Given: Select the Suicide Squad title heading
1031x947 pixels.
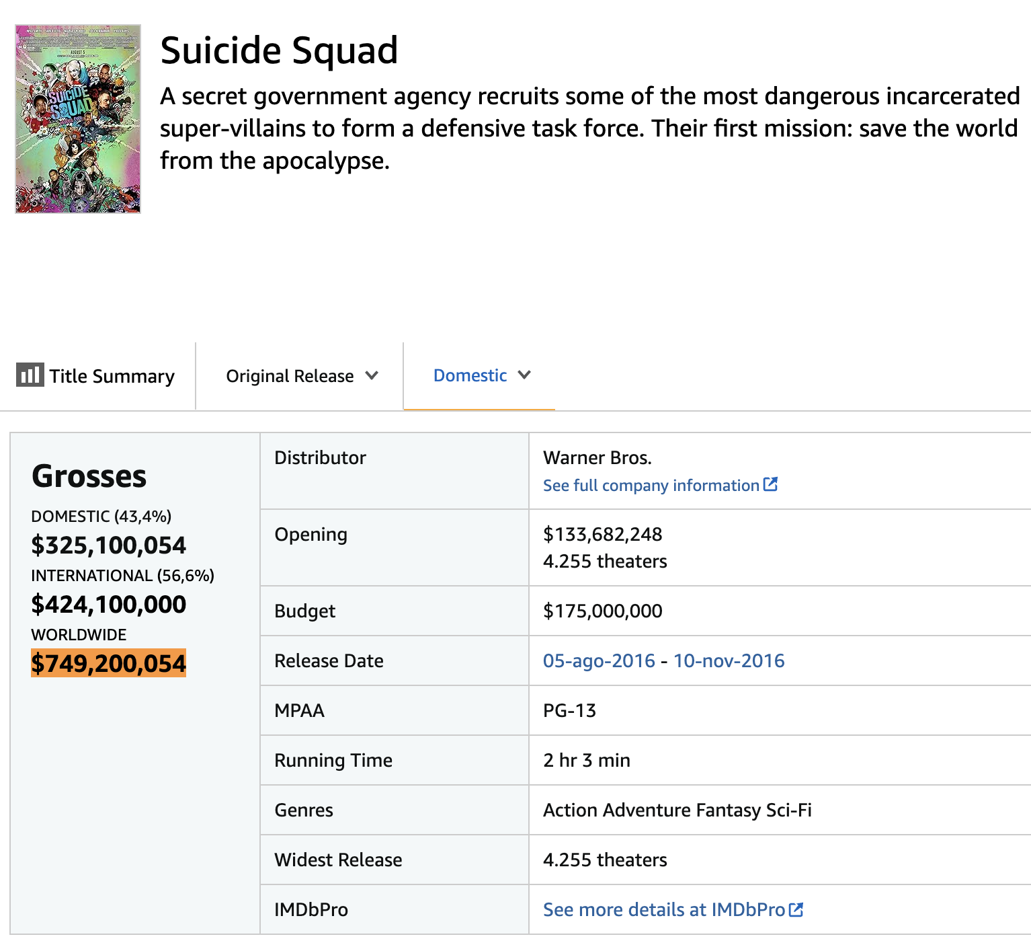Looking at the screenshot, I should [279, 50].
